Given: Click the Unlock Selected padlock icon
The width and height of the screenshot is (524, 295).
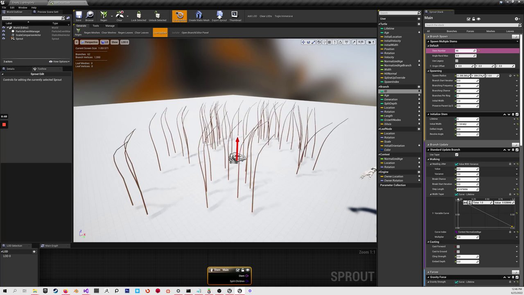Looking at the screenshot, I should point(158,16).
